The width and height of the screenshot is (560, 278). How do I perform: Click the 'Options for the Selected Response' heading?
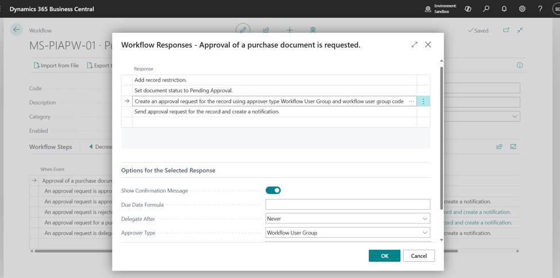point(168,170)
